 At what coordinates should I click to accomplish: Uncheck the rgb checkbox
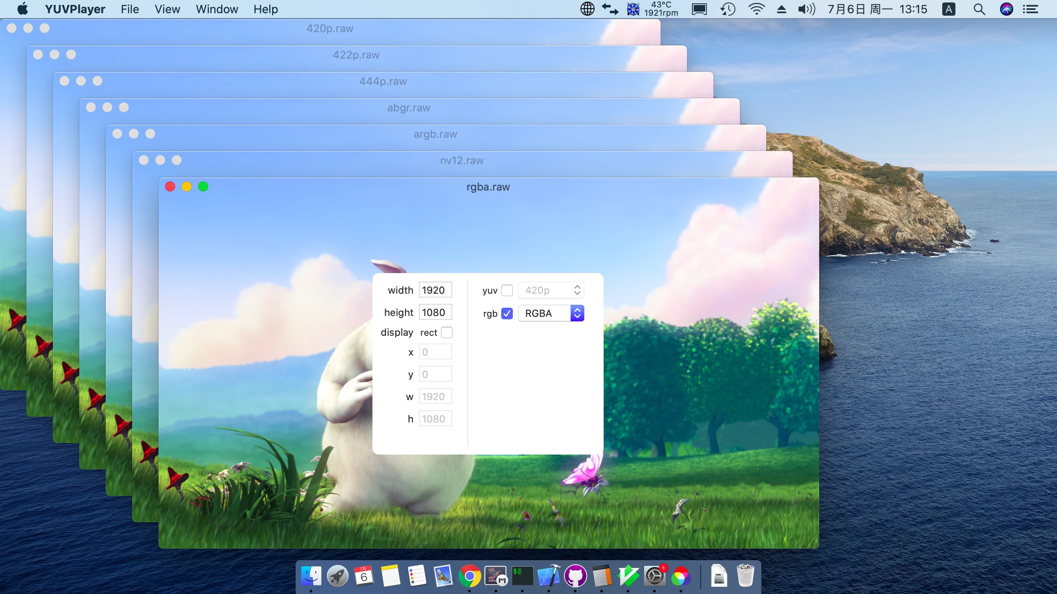coord(507,313)
